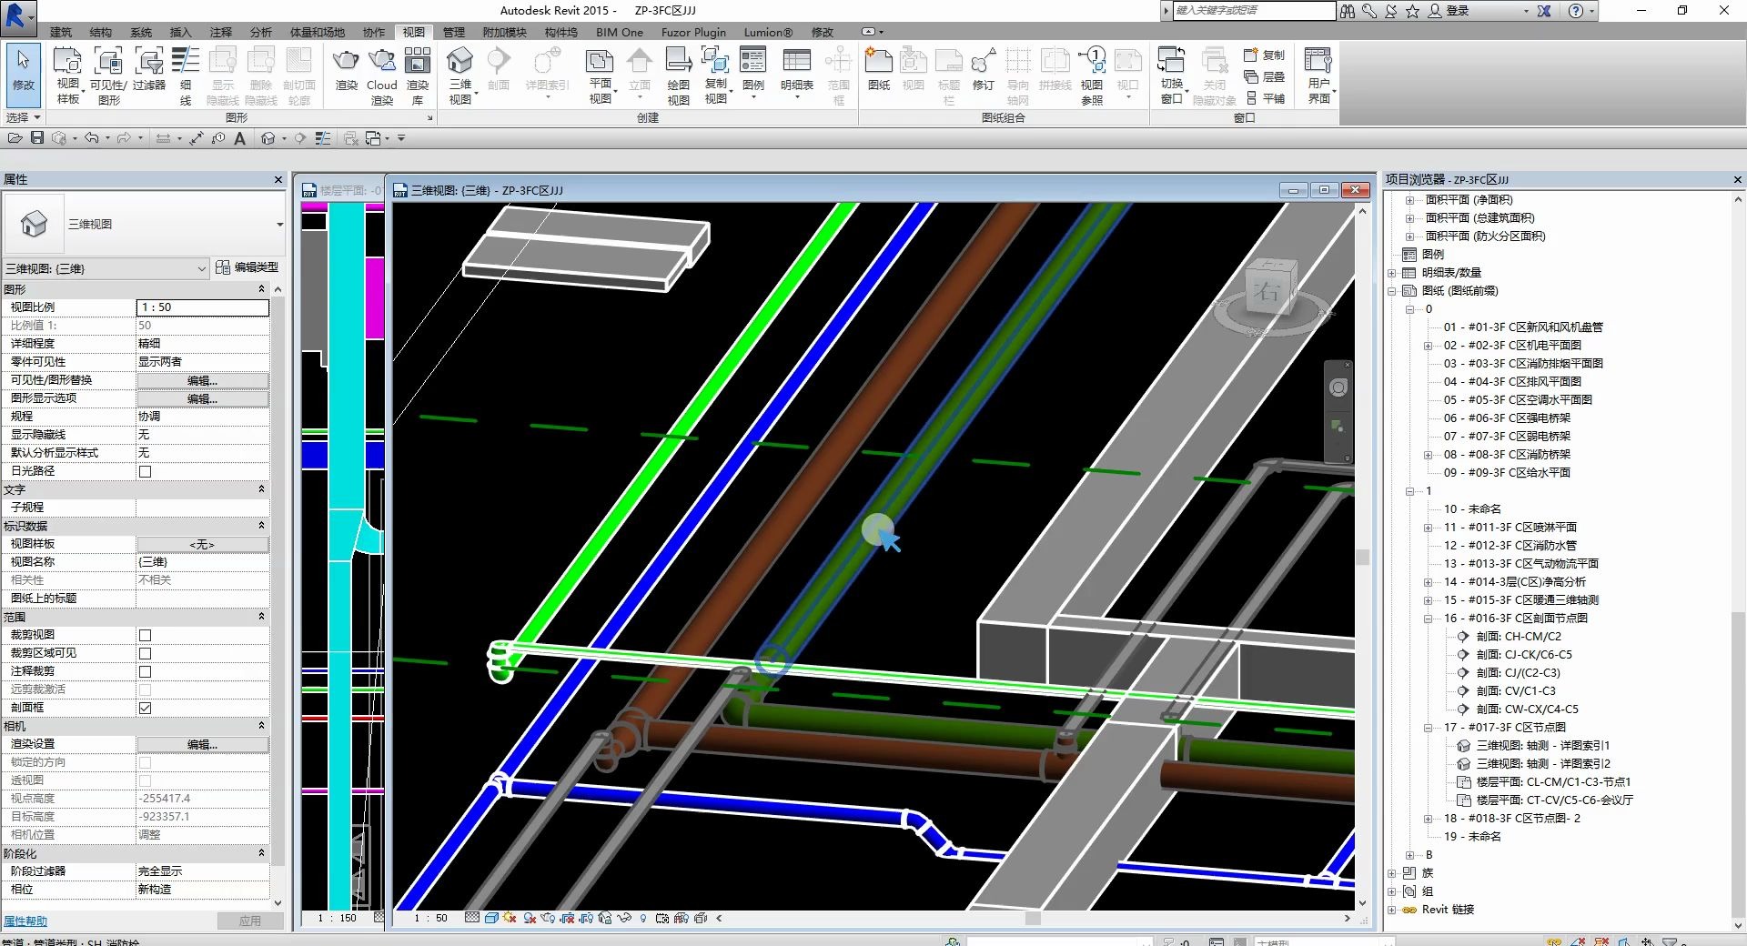Click the 编辑类型 (Edit Type) button
The width and height of the screenshot is (1747, 946).
tap(252, 267)
